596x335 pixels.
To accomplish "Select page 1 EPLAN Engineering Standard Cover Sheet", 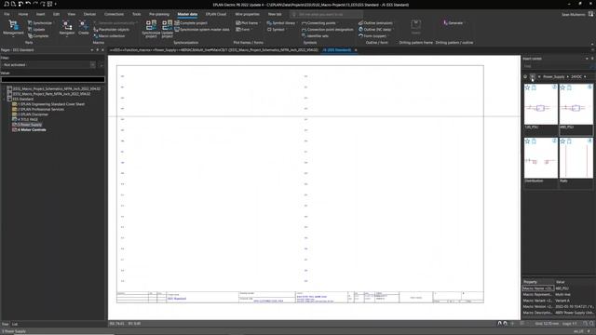I will coord(51,104).
